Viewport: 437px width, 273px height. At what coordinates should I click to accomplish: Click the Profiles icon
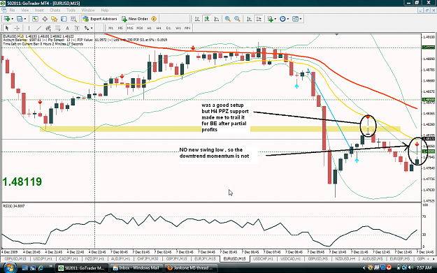pyautogui.click(x=20, y=19)
